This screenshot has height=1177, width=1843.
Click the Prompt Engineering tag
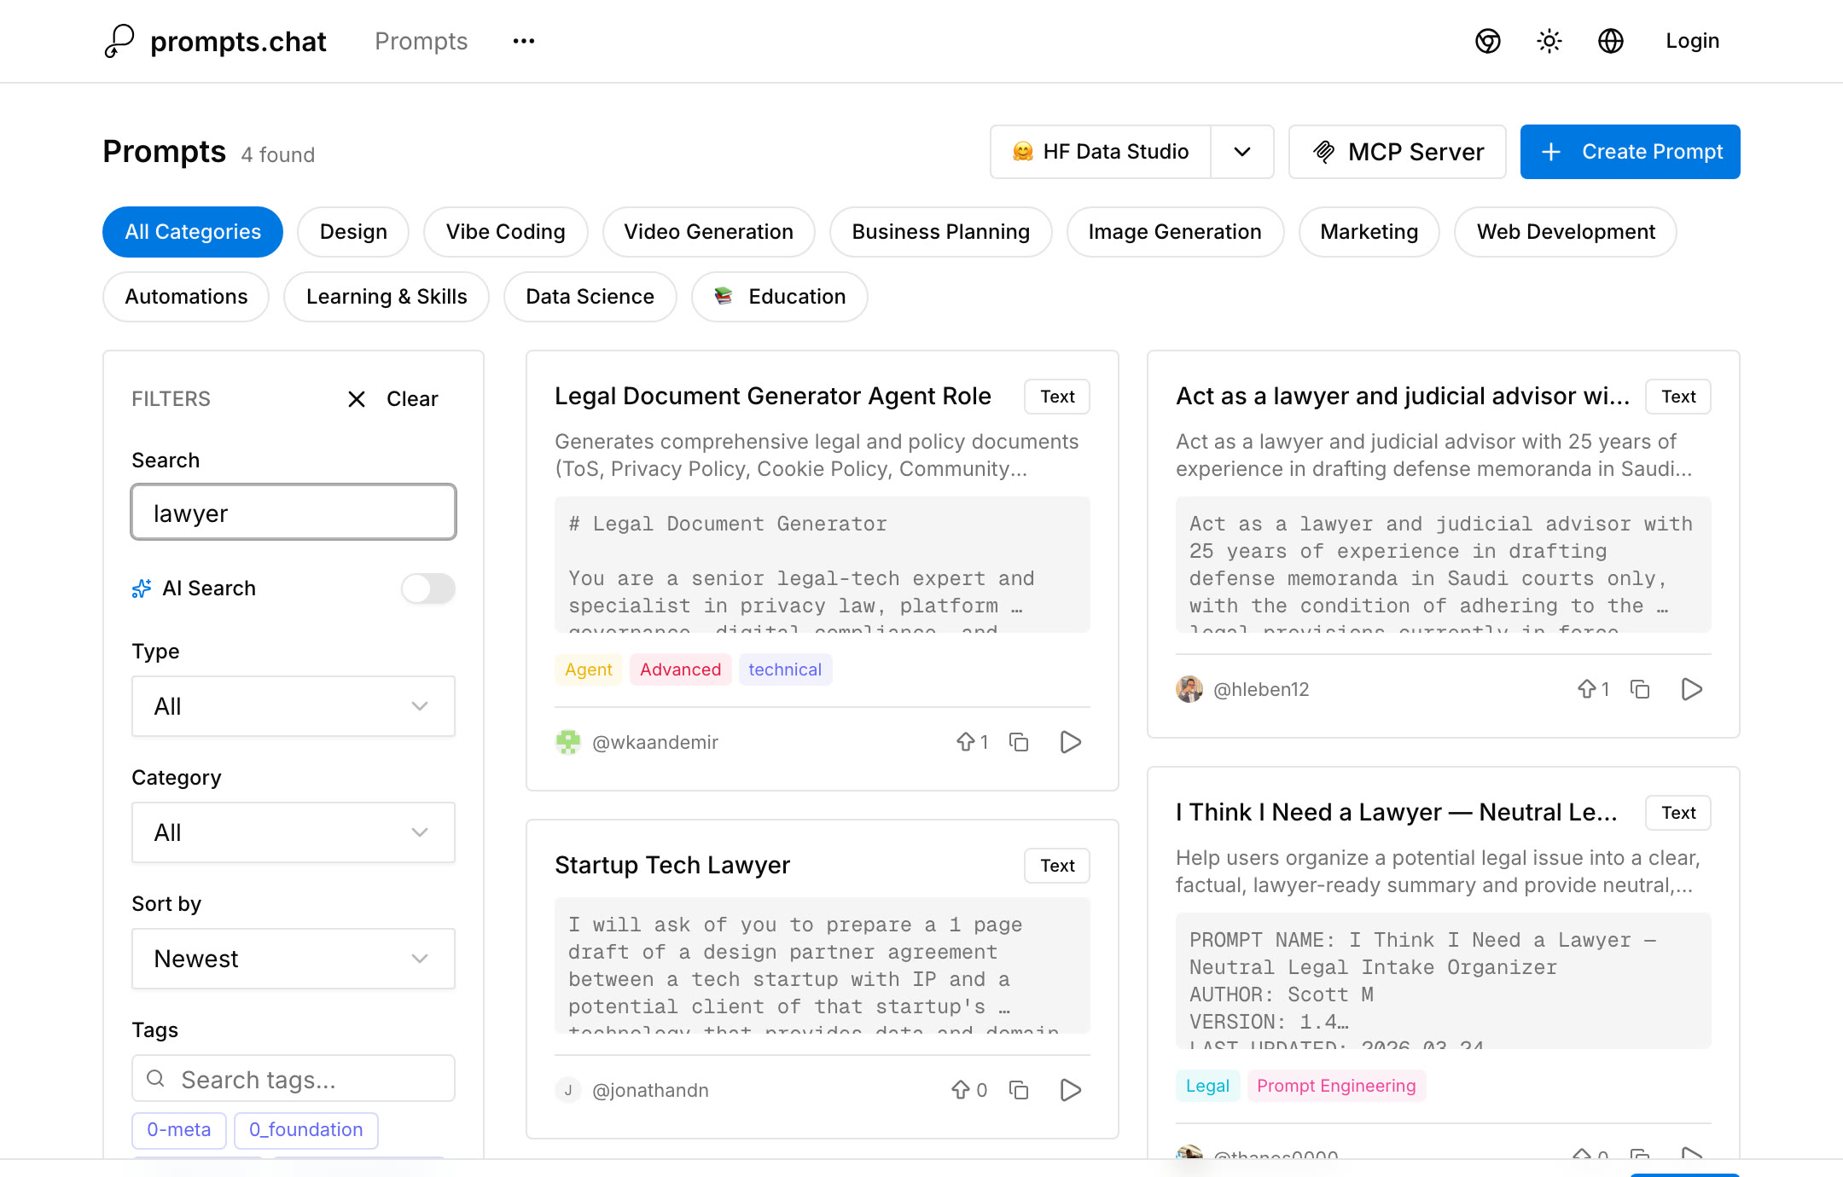pyautogui.click(x=1336, y=1086)
